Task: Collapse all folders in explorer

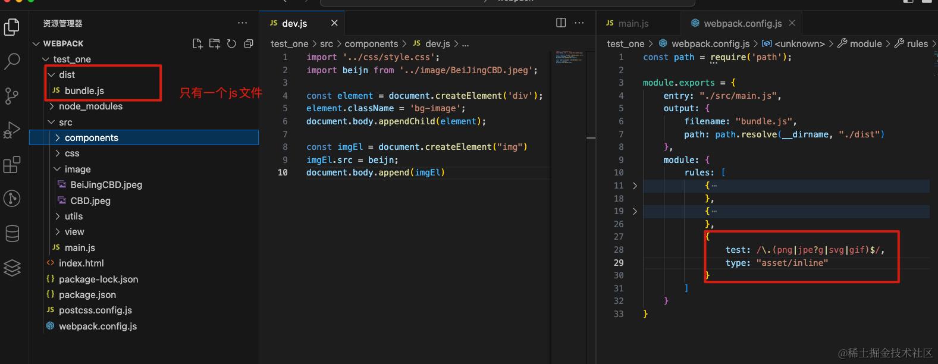Action: [x=249, y=43]
